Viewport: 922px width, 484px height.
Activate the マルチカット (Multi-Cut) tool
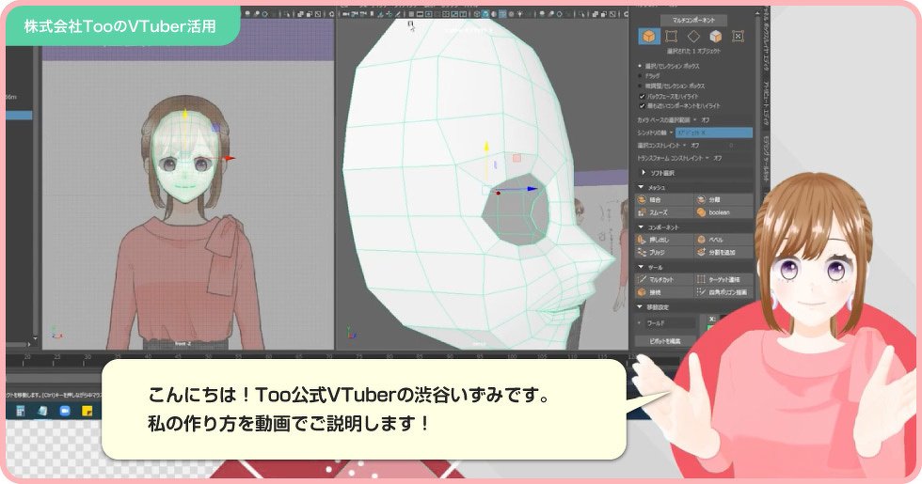point(664,280)
